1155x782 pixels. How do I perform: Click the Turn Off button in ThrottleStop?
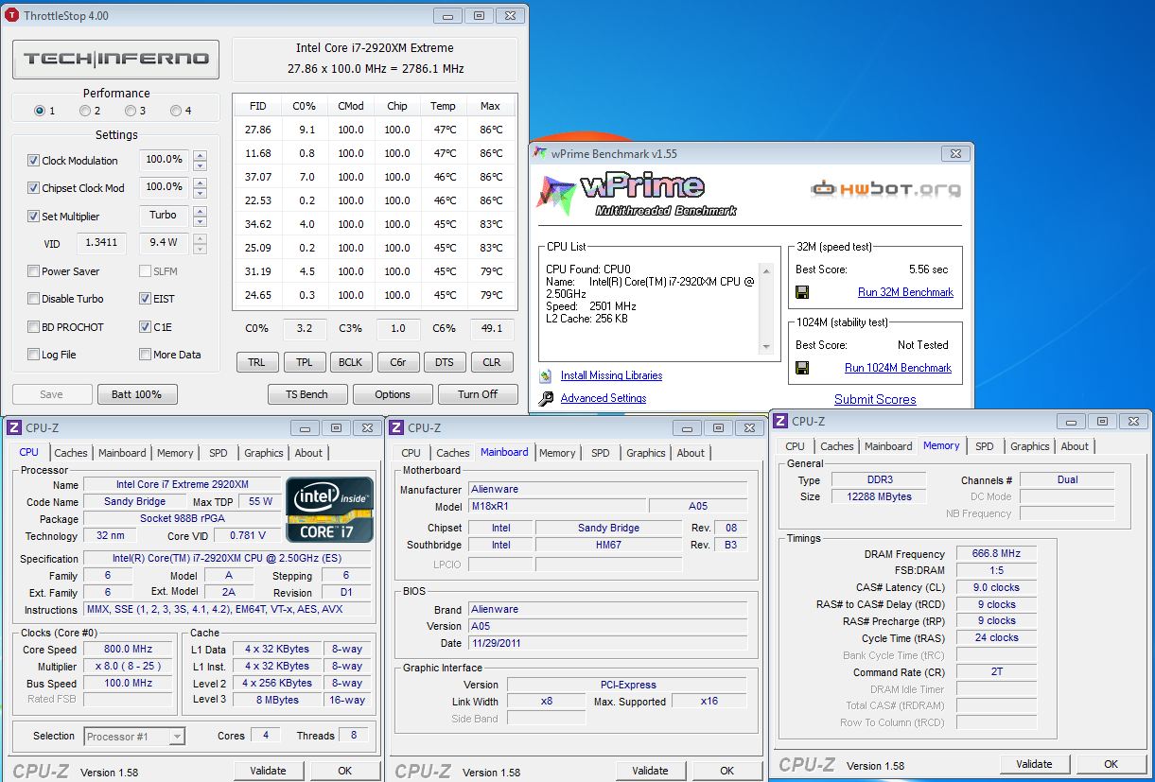478,394
